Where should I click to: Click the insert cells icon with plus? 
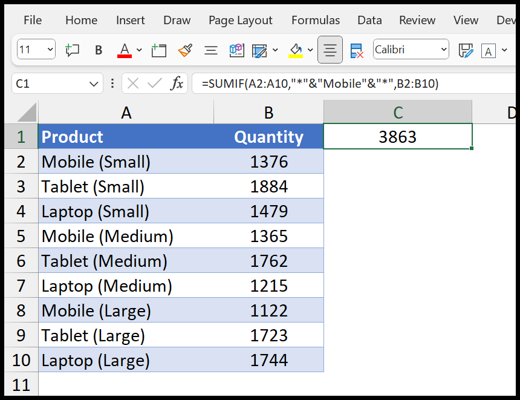[x=158, y=50]
